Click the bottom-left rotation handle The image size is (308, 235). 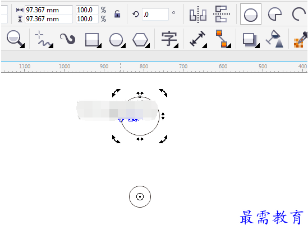pyautogui.click(x=116, y=139)
